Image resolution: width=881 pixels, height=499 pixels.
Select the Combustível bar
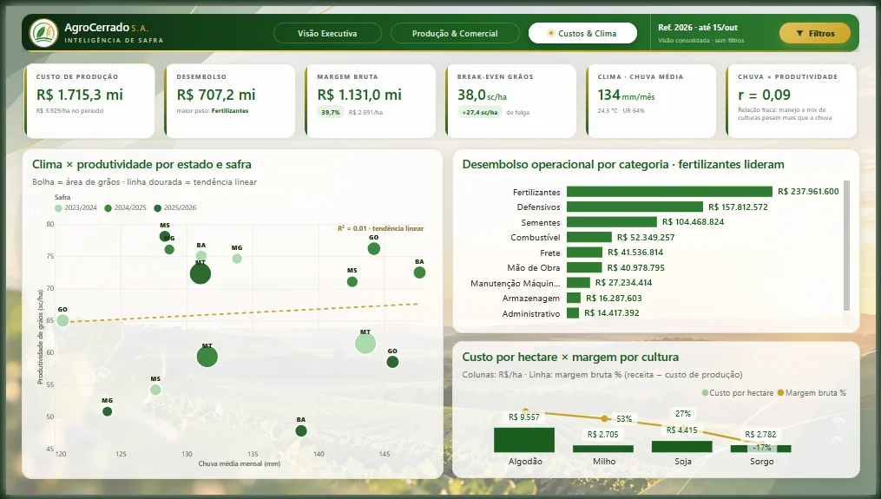point(589,237)
